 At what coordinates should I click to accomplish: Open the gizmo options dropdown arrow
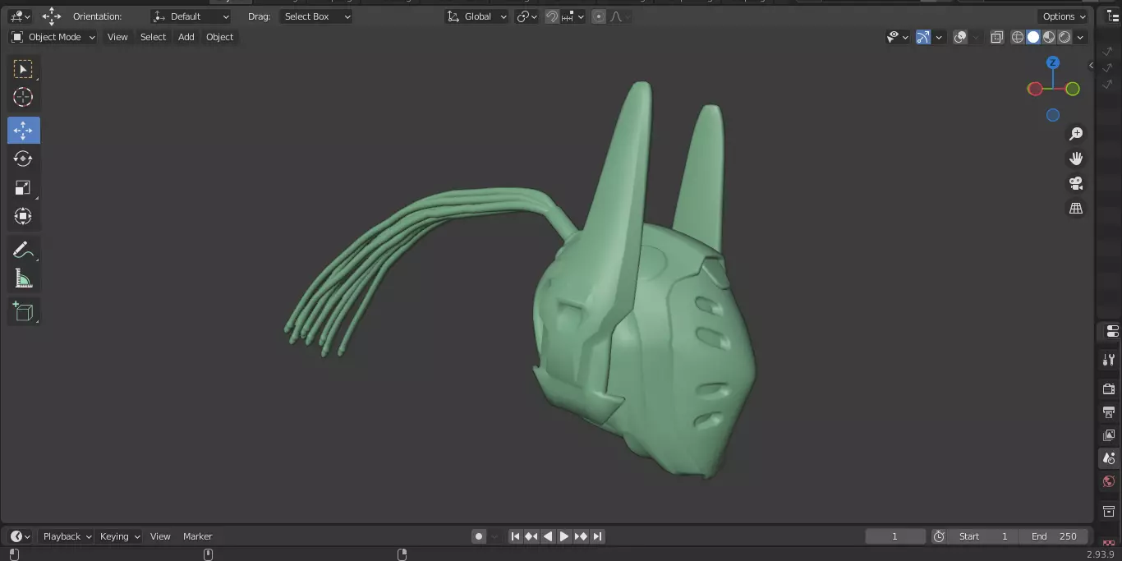[939, 37]
